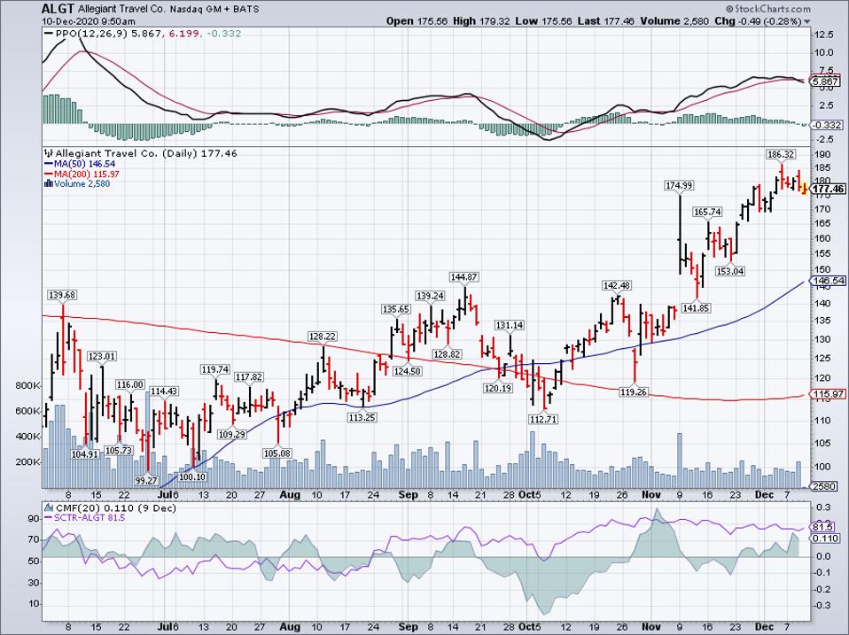This screenshot has width=849, height=635.
Task: Click the 139.24 price label
Action: (430, 295)
